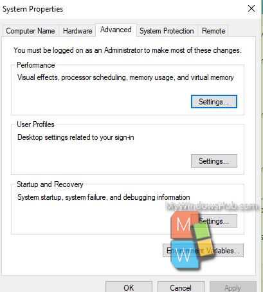Switch to the Remote tab
This screenshot has width=263, height=292.
click(x=213, y=31)
